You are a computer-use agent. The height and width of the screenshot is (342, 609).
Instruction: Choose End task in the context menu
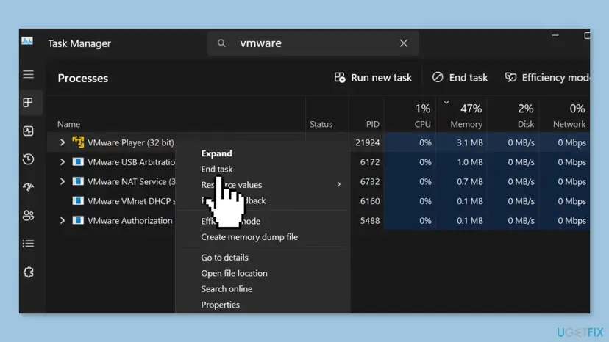pos(217,169)
